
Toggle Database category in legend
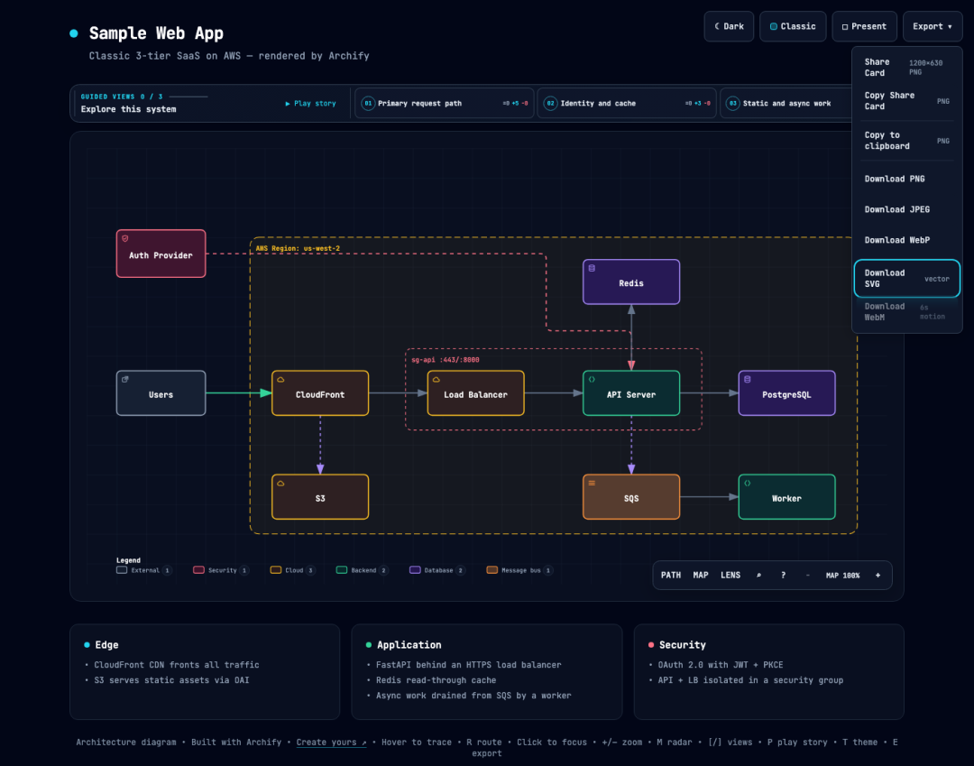pos(438,570)
